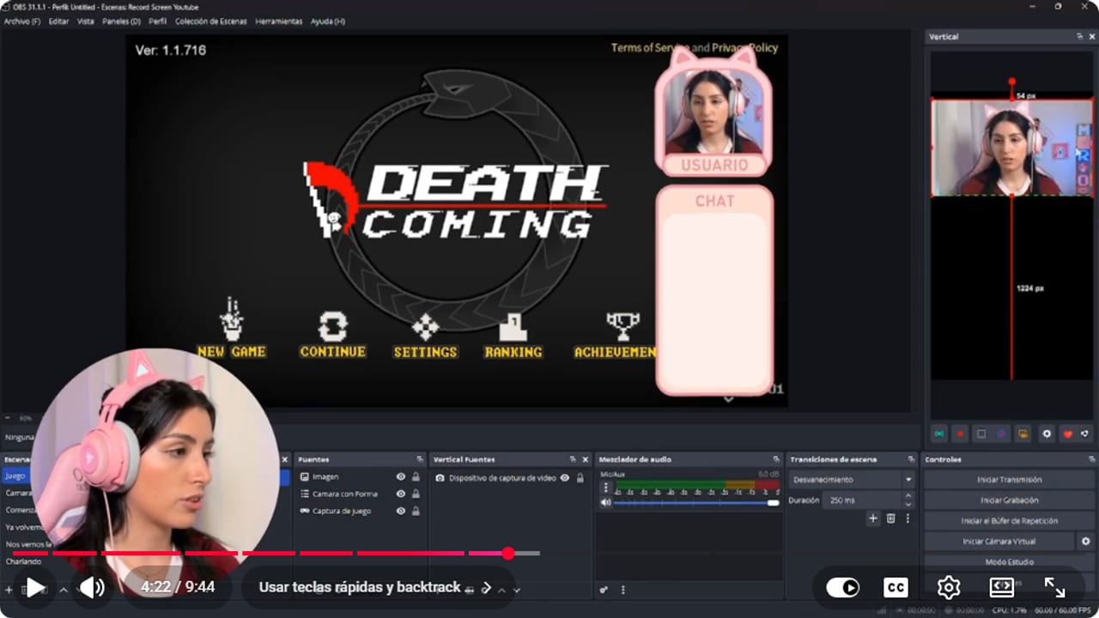
Task: Click the red record icon in Vertical panel
Action: (x=961, y=434)
